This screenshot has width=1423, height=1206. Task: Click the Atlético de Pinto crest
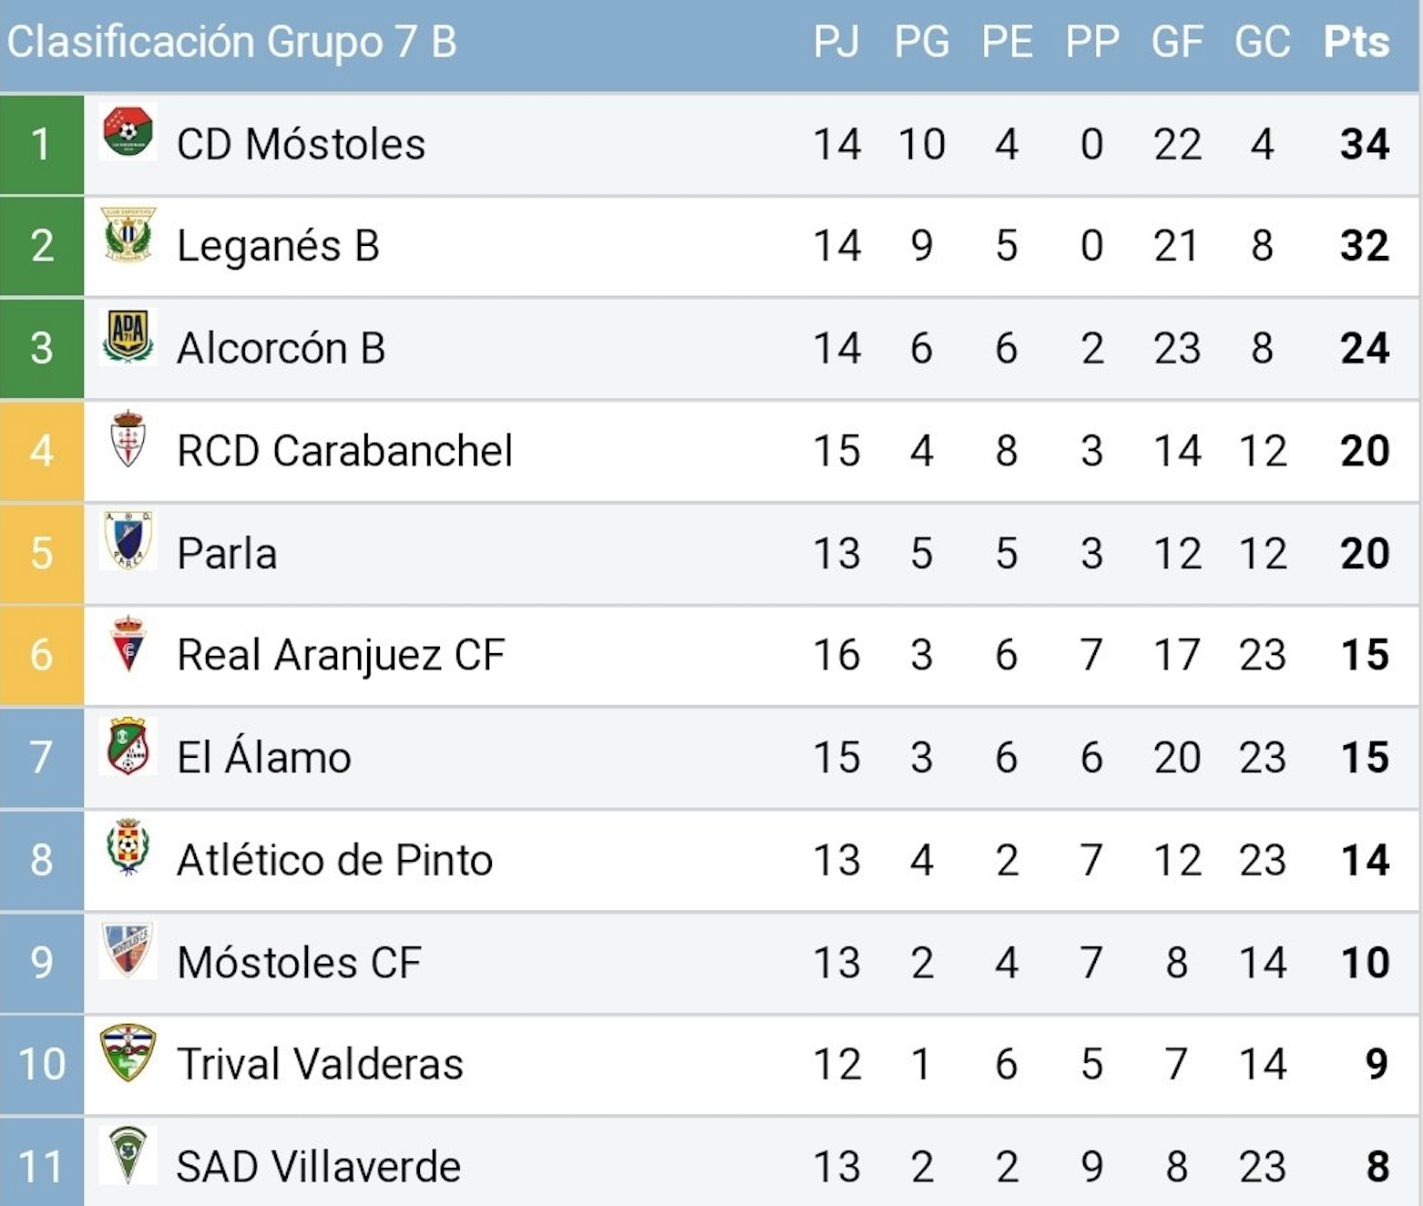point(128,848)
